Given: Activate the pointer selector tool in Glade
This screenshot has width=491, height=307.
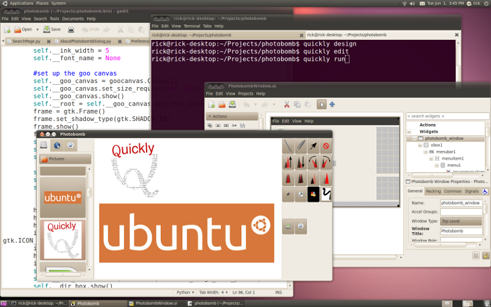Looking at the screenshot, I should point(322,104).
